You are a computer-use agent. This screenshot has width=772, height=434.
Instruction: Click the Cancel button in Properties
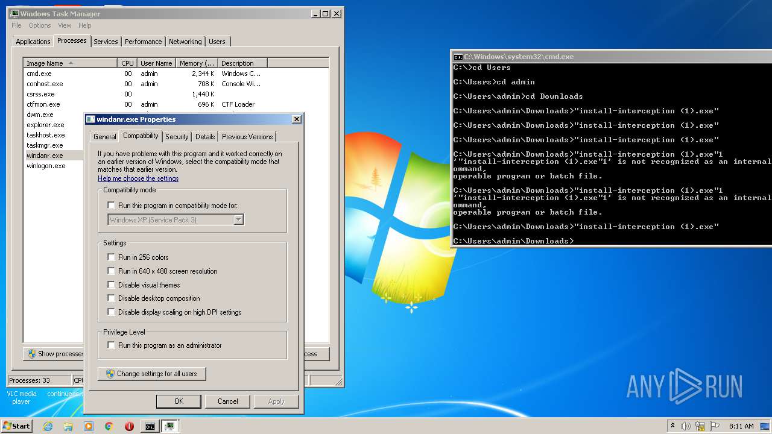pyautogui.click(x=227, y=401)
